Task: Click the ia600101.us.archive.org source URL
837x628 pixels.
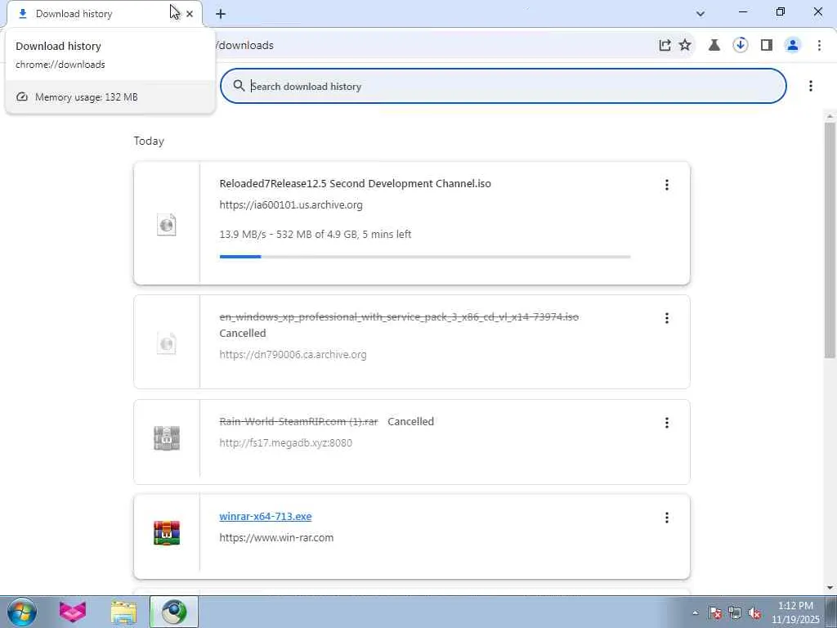Action: [291, 205]
